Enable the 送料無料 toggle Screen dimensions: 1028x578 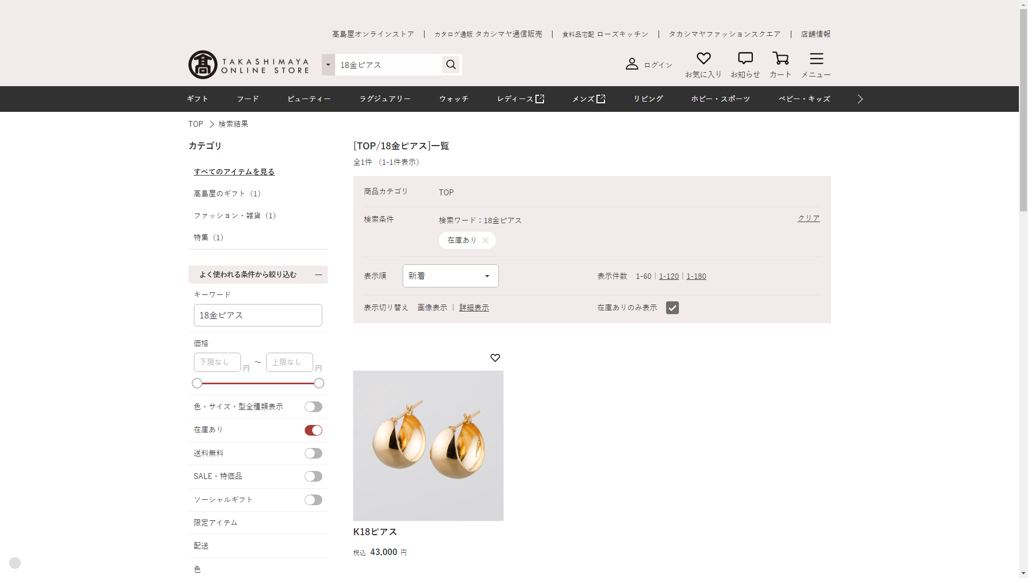[313, 454]
